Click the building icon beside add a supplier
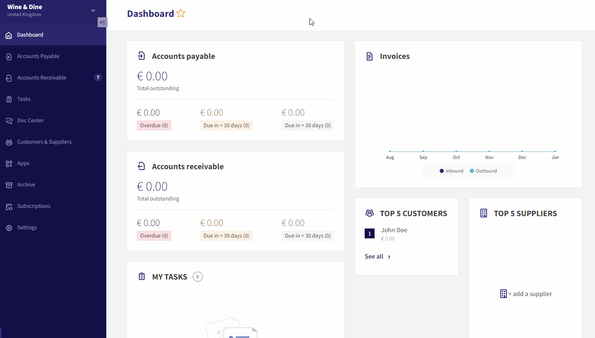The height and width of the screenshot is (338, 595). (x=503, y=294)
